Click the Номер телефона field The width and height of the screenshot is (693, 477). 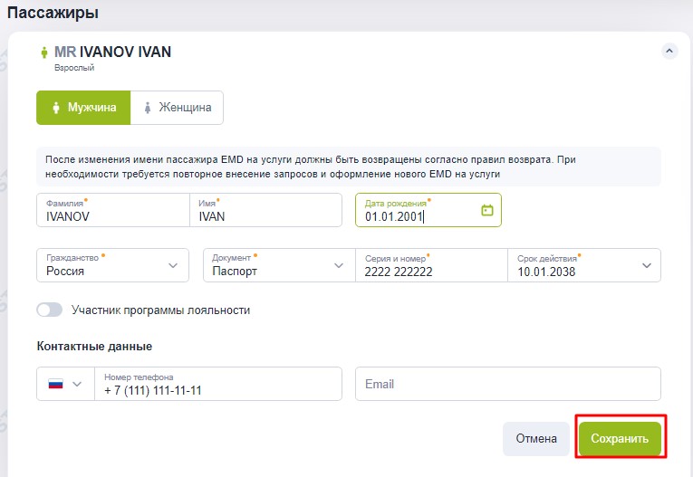[218, 384]
